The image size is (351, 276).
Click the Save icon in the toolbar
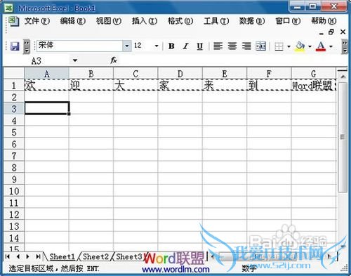click(x=15, y=46)
